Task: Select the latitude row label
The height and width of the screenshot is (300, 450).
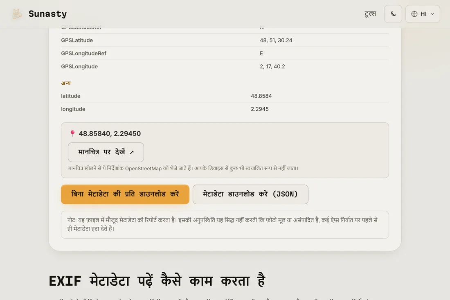Action: pyautogui.click(x=71, y=96)
